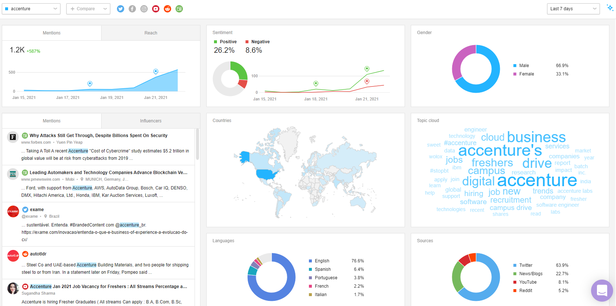
Task: Click the English language legend entry
Action: (x=336, y=261)
